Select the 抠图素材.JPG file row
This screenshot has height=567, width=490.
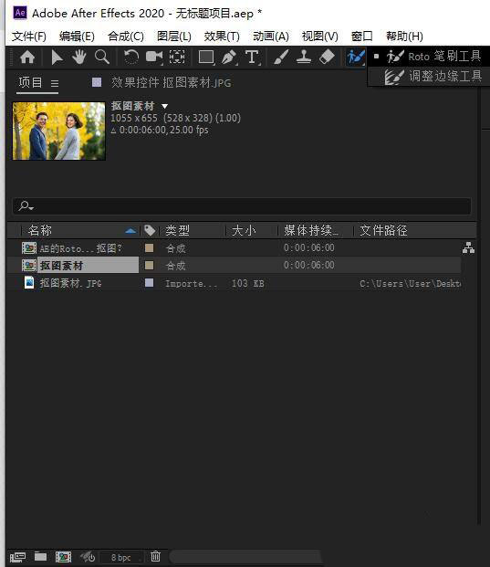coord(234,283)
